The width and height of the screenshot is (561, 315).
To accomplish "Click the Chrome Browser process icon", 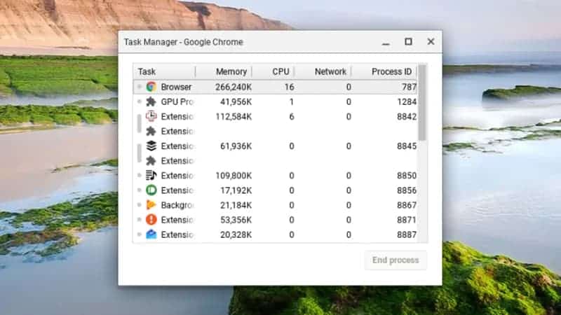I will (x=151, y=87).
